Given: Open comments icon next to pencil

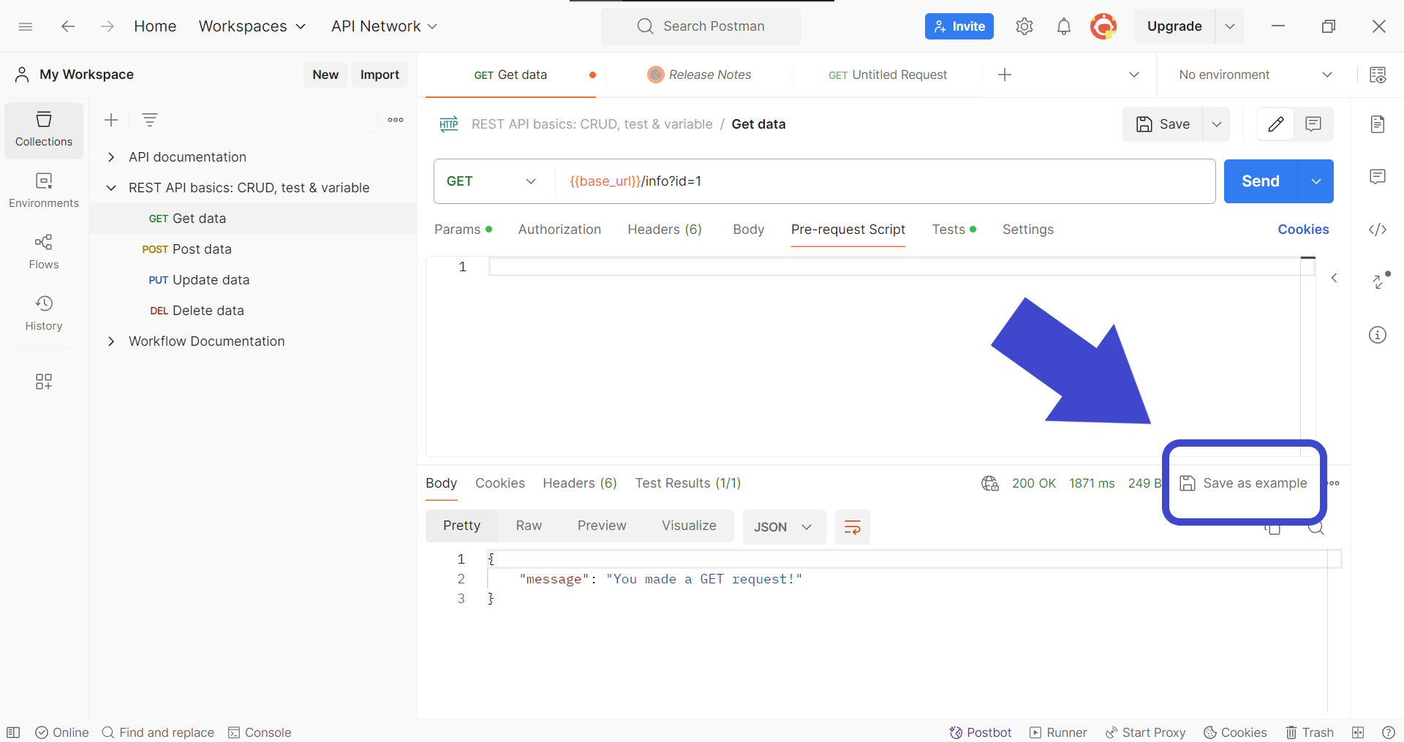Looking at the screenshot, I should click(1313, 124).
